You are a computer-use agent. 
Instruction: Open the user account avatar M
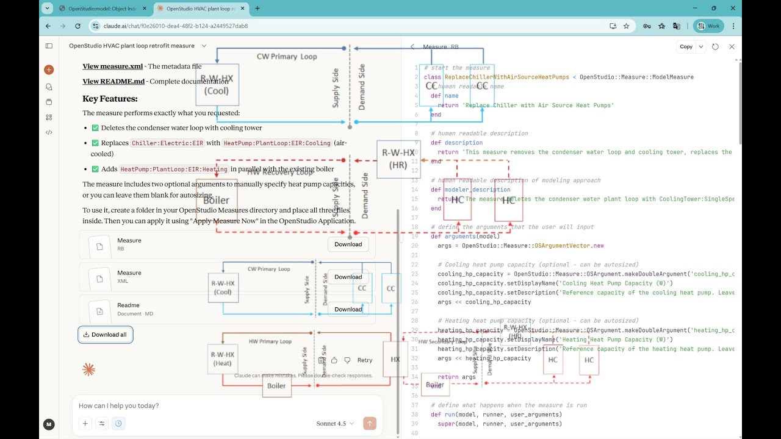point(49,424)
